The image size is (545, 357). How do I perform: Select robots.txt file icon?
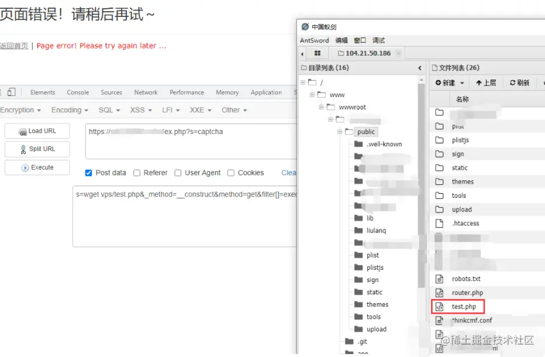point(439,279)
